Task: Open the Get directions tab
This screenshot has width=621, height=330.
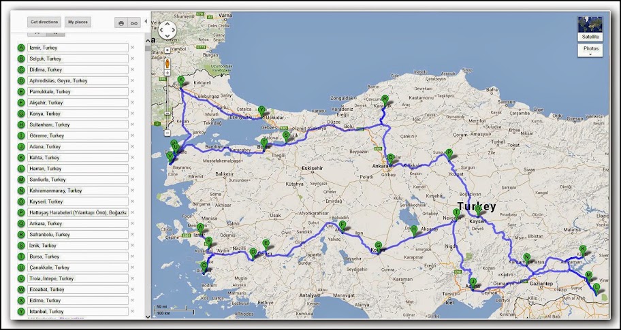Action: click(x=46, y=22)
